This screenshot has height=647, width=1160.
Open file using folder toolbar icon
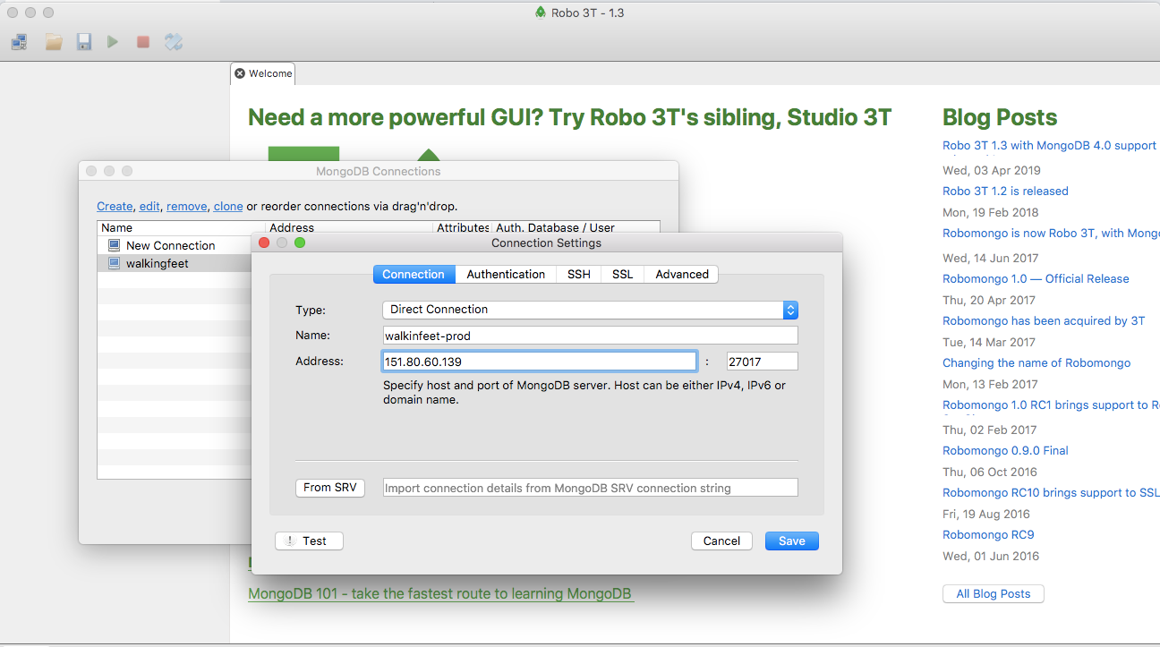click(54, 42)
